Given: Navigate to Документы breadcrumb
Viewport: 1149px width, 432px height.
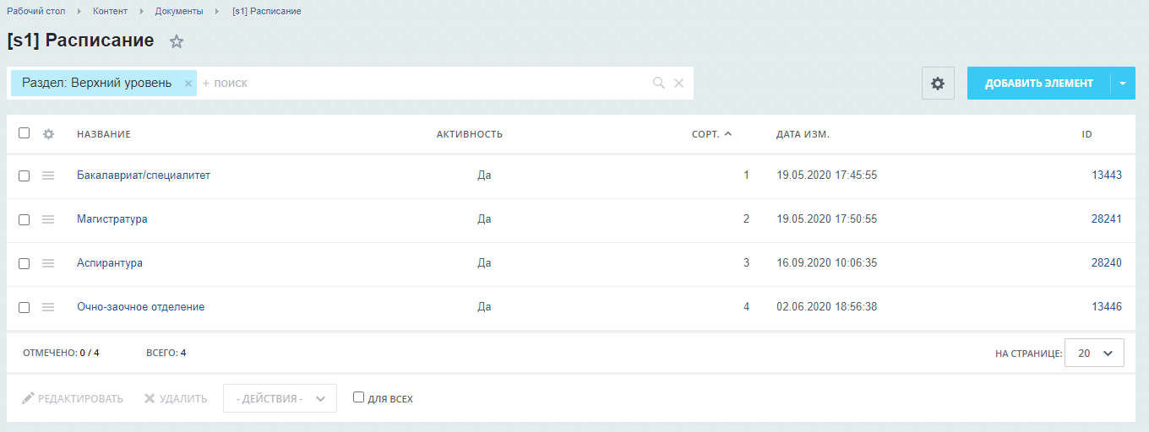Looking at the screenshot, I should tap(180, 11).
